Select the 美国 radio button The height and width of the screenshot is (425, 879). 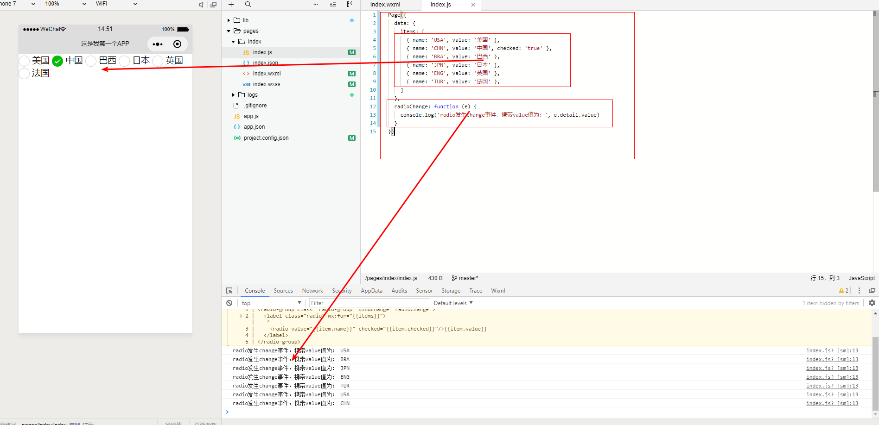pos(25,61)
